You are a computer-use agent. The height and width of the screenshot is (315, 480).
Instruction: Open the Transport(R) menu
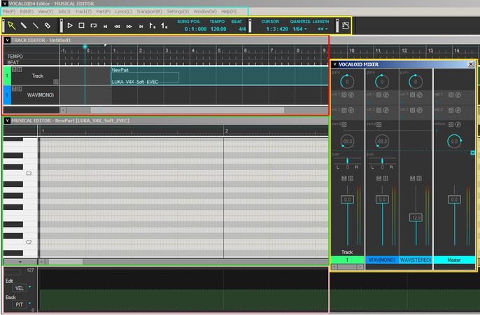pos(150,11)
